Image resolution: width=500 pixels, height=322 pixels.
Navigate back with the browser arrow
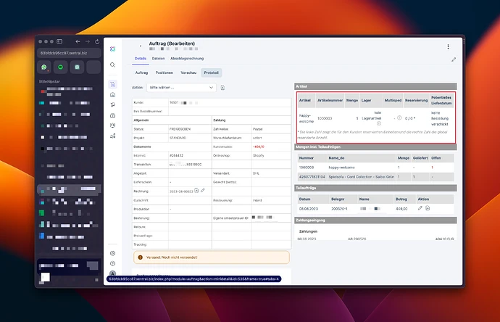coord(78,41)
